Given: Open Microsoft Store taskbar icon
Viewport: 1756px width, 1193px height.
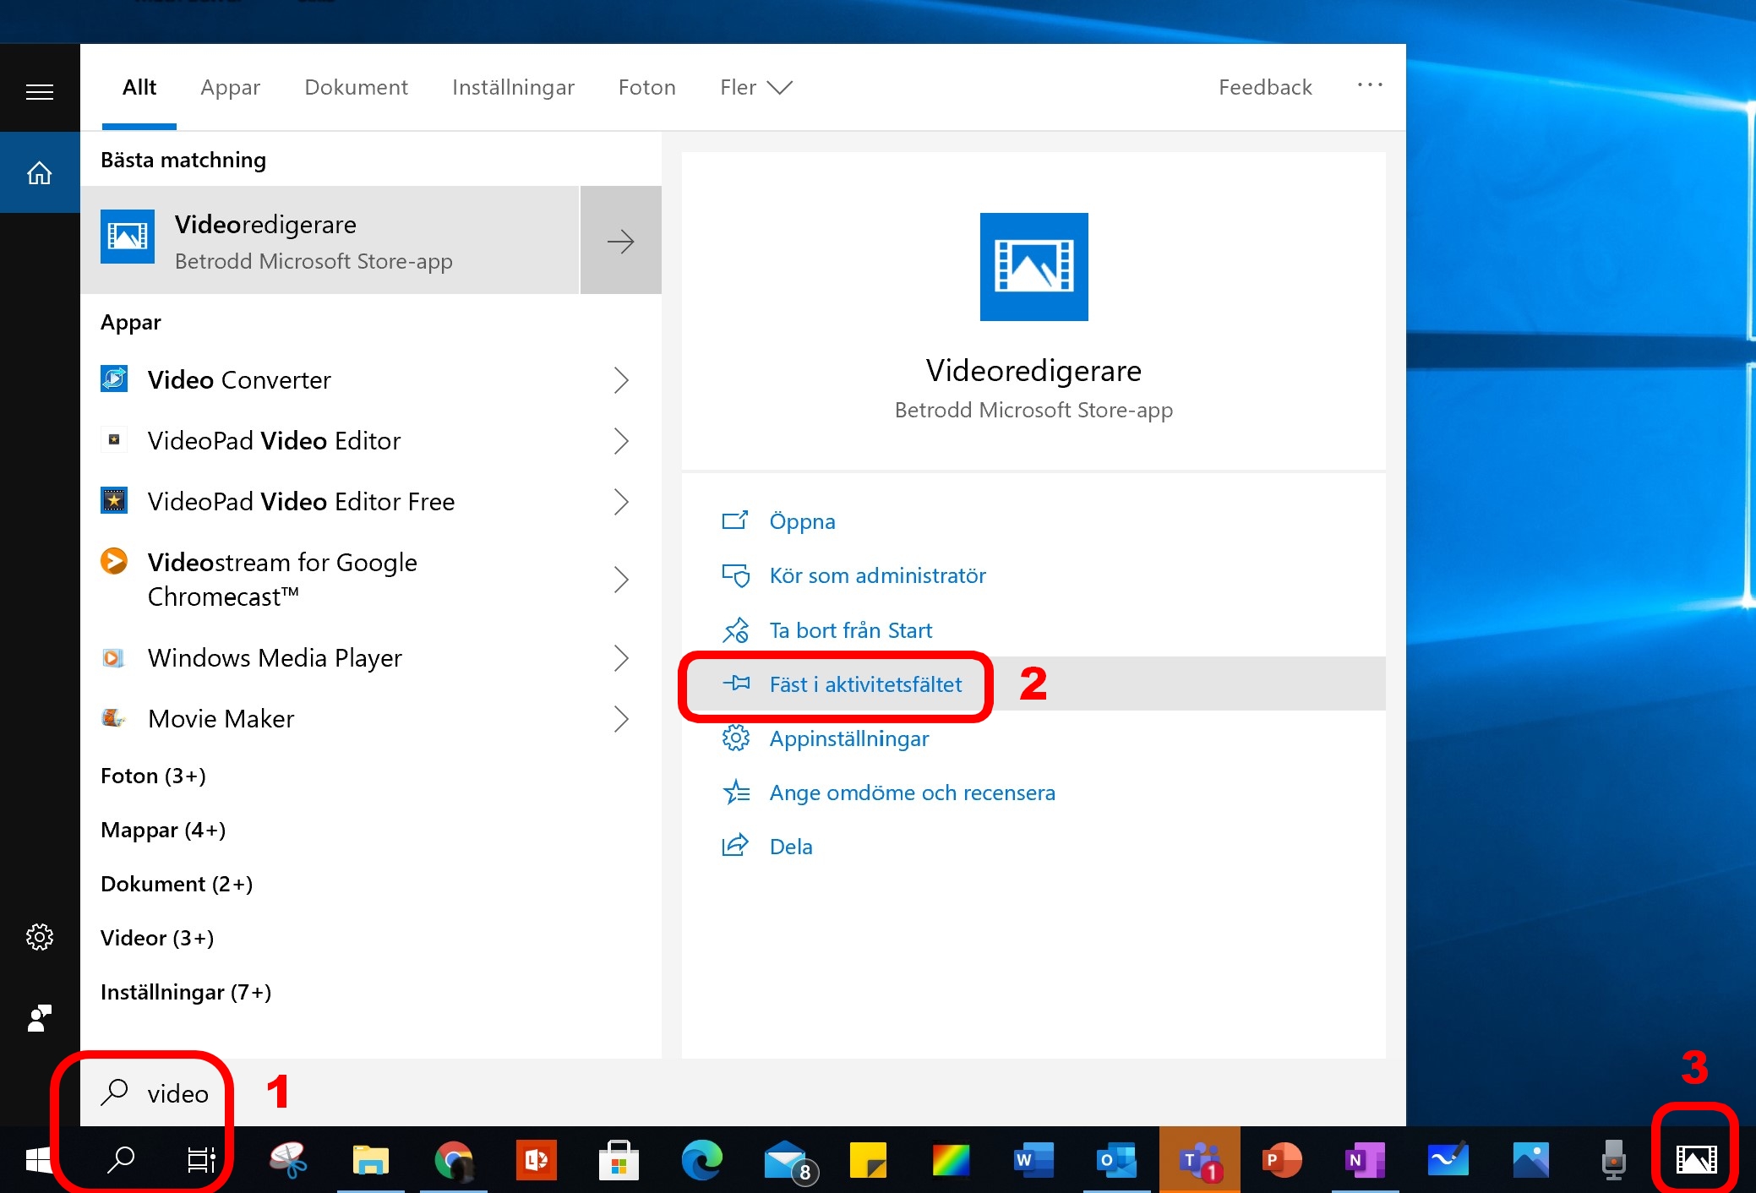Looking at the screenshot, I should tap(619, 1159).
